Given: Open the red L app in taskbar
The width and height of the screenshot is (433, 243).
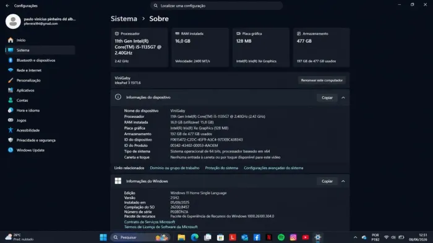Looking at the screenshot, I should tap(233, 237).
